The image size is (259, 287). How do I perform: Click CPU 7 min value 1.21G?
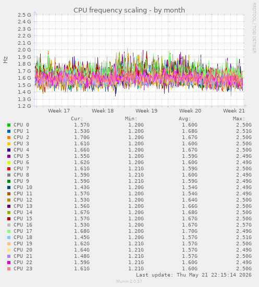[136, 169]
